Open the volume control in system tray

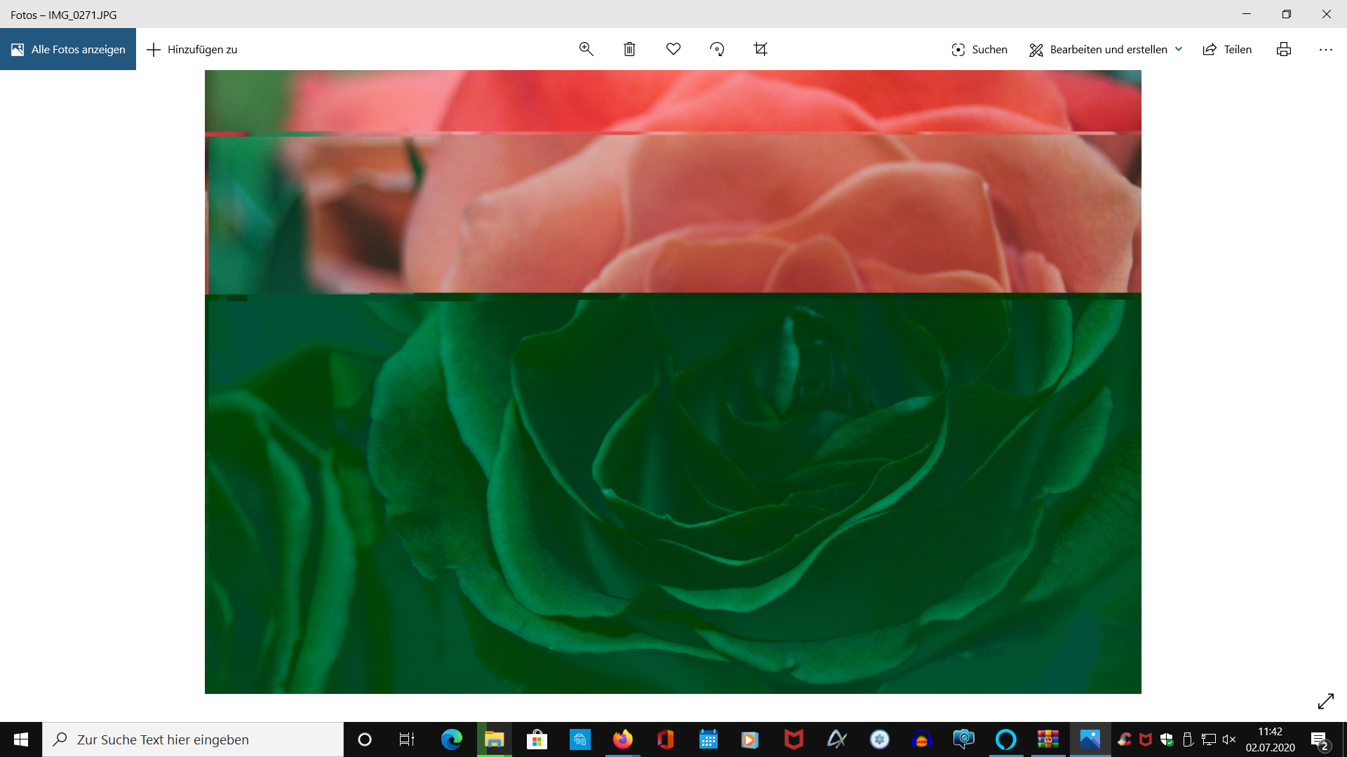(1230, 739)
